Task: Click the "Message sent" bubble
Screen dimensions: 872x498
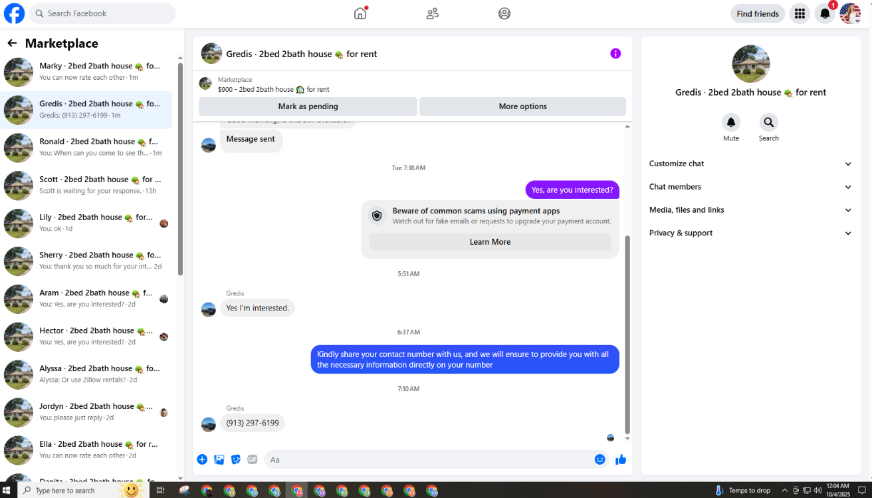Action: click(251, 140)
